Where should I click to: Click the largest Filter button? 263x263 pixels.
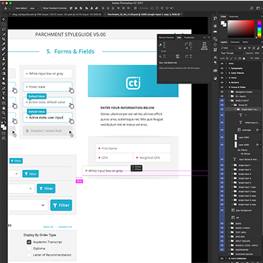point(61,205)
